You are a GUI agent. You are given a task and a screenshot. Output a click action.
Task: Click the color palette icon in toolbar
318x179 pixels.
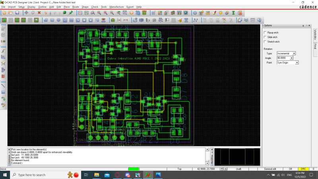tap(160, 13)
